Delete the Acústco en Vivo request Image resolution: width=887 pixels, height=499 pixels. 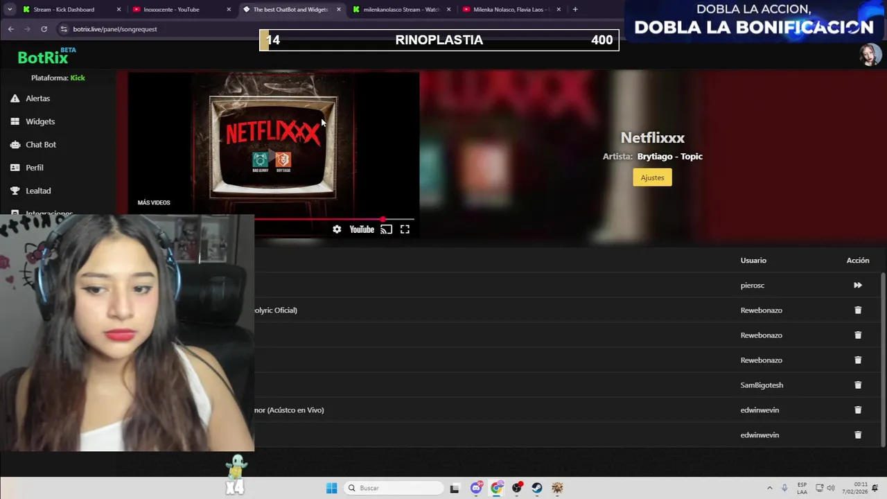click(857, 410)
